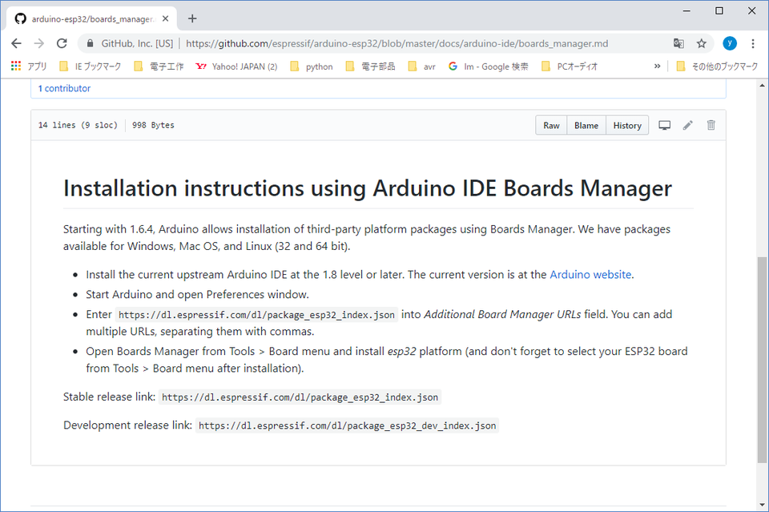Viewport: 769px width, 512px height.
Task: Edit this file with the pencil icon
Action: (x=687, y=125)
